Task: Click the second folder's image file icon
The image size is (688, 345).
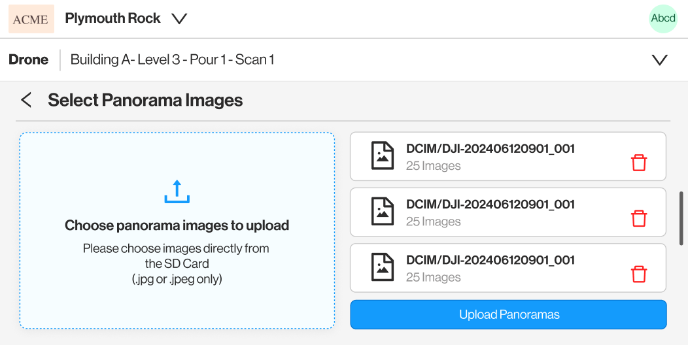Action: [x=383, y=212]
